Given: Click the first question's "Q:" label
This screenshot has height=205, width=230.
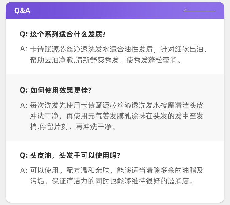Looking at the screenshot, I should pos(24,34).
